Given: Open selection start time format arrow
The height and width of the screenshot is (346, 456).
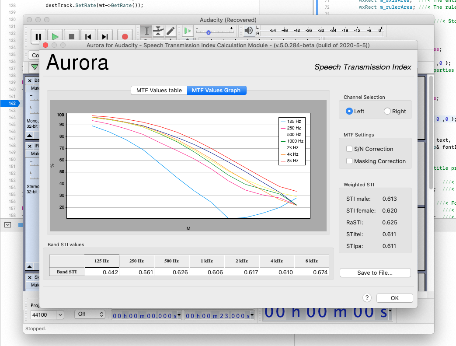Looking at the screenshot, I should (x=179, y=315).
